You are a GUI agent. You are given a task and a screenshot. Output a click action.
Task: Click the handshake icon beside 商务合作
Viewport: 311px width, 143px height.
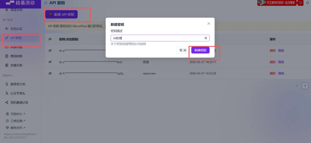pyautogui.click(x=7, y=128)
